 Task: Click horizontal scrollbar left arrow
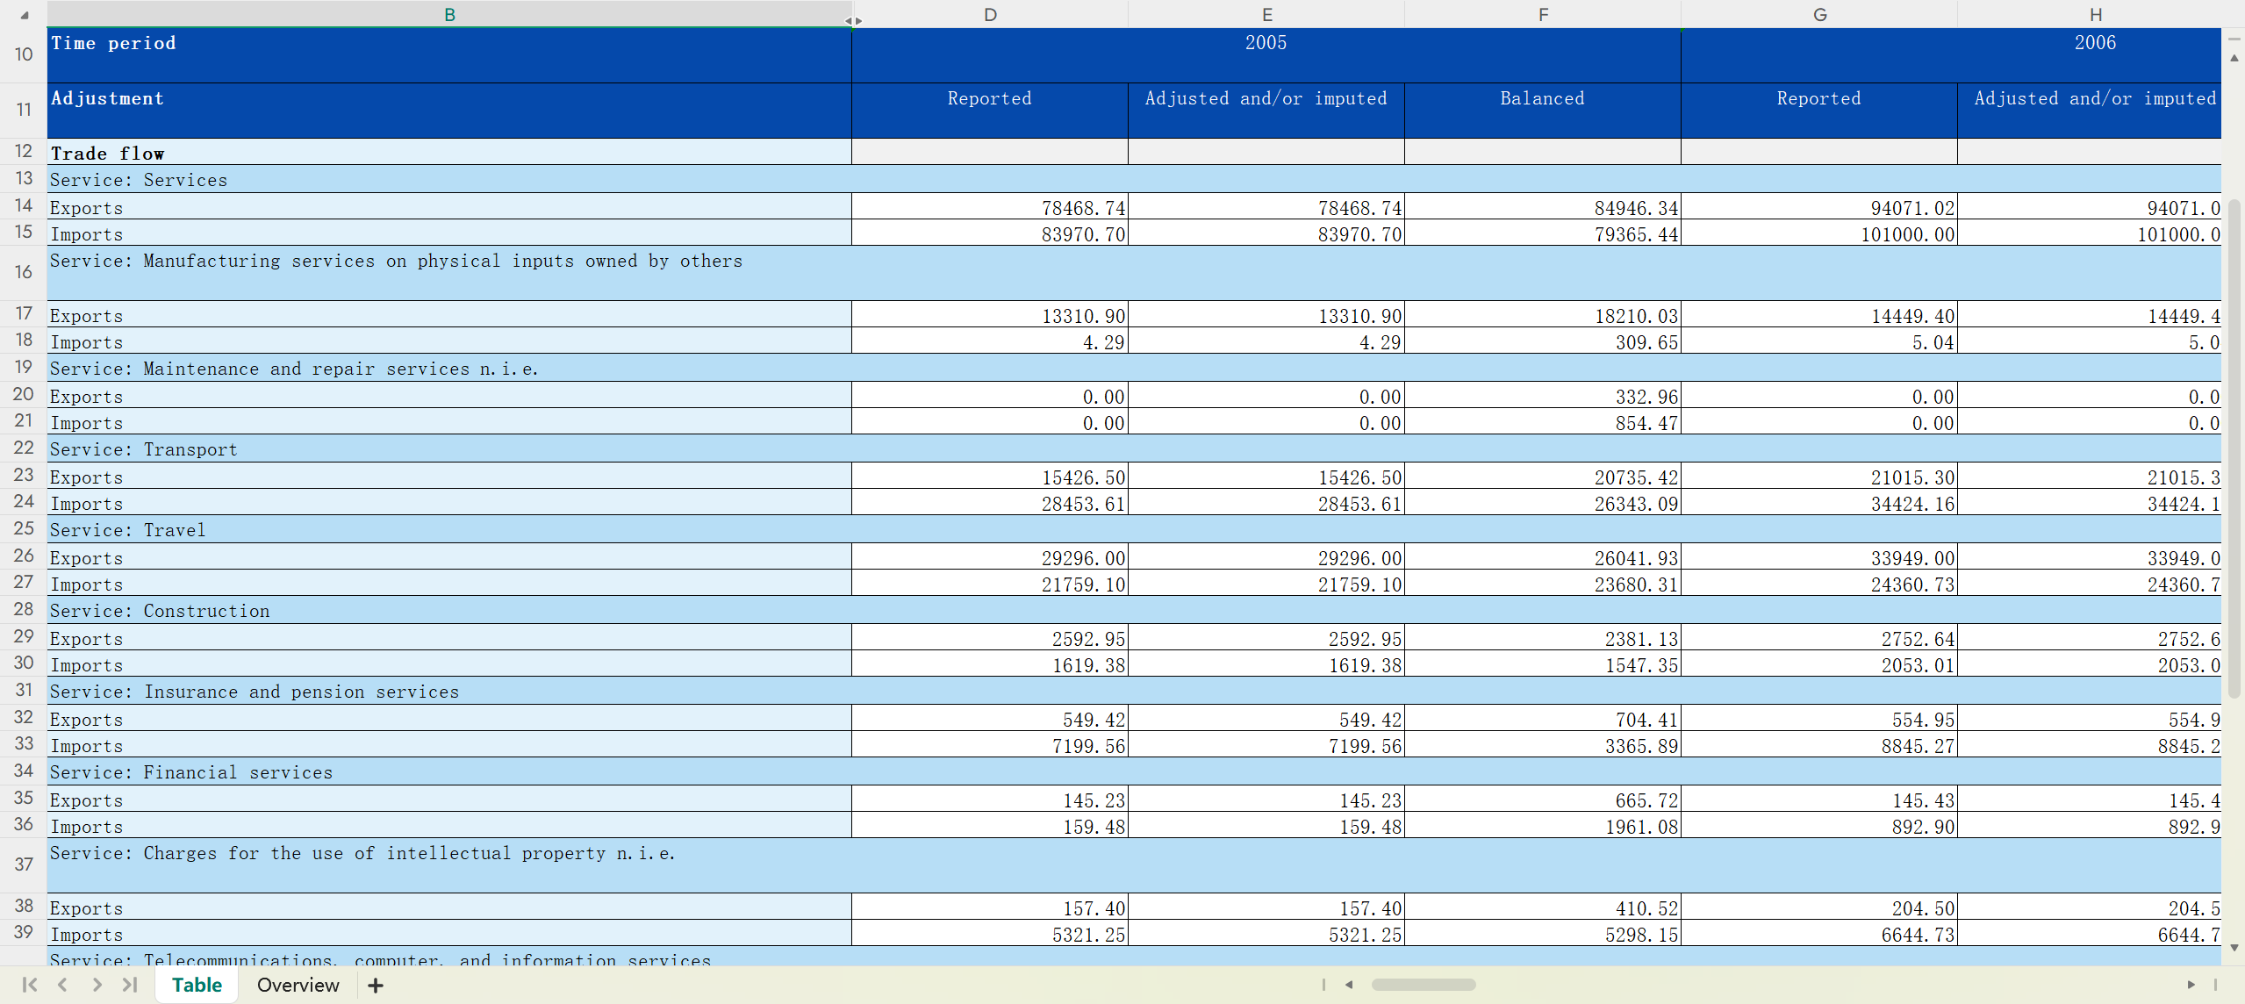1349,985
